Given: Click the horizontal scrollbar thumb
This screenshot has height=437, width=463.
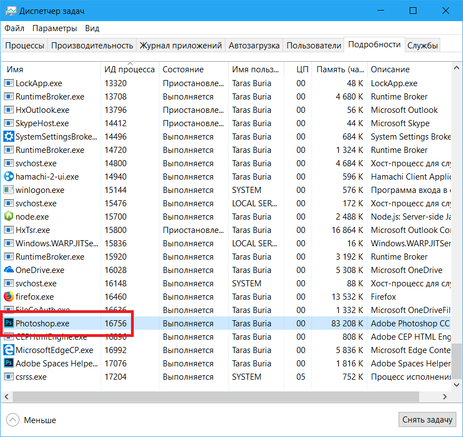Looking at the screenshot, I should click(x=215, y=396).
